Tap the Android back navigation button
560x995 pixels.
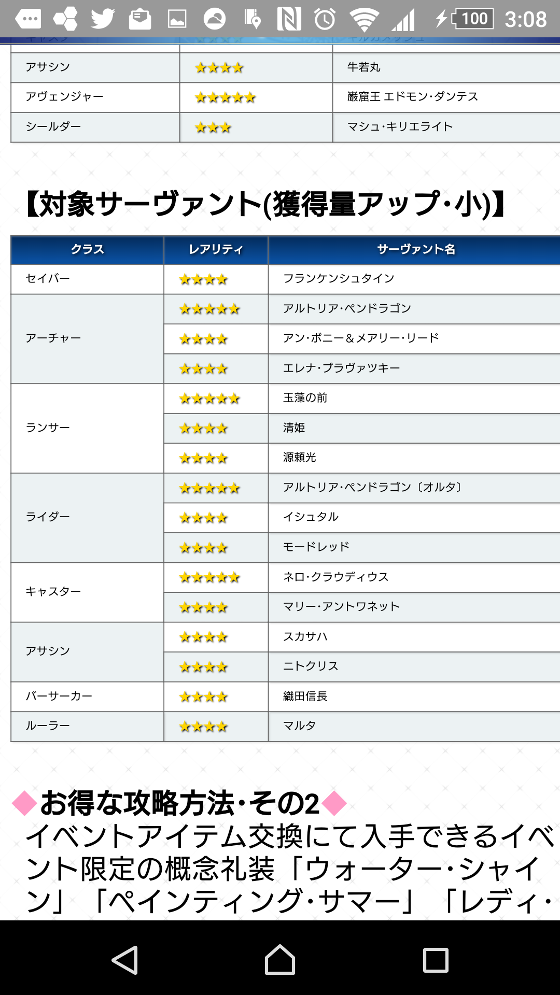pyautogui.click(x=125, y=960)
